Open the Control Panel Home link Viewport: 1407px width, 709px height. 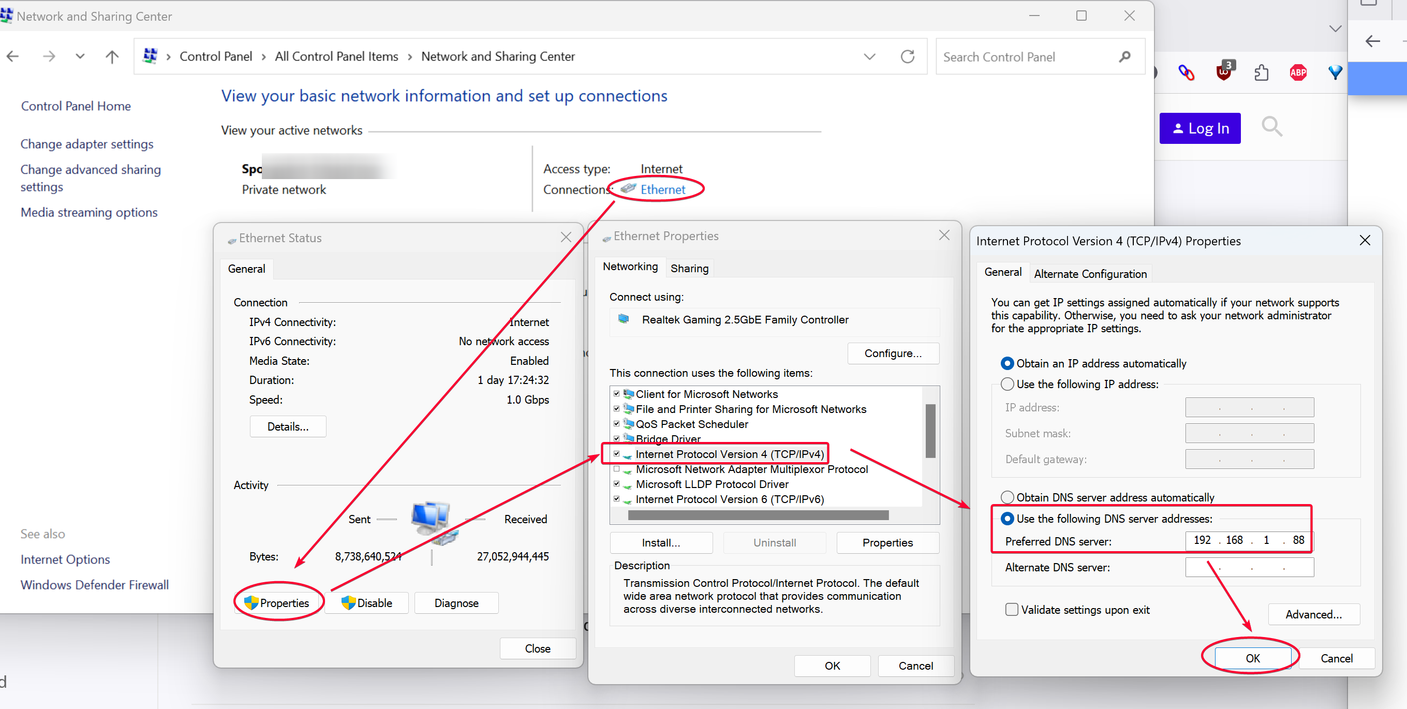pos(76,106)
